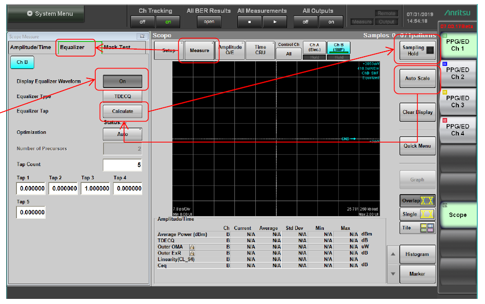
Task: Open the Equalizer Type TDECQ selector
Action: [122, 96]
